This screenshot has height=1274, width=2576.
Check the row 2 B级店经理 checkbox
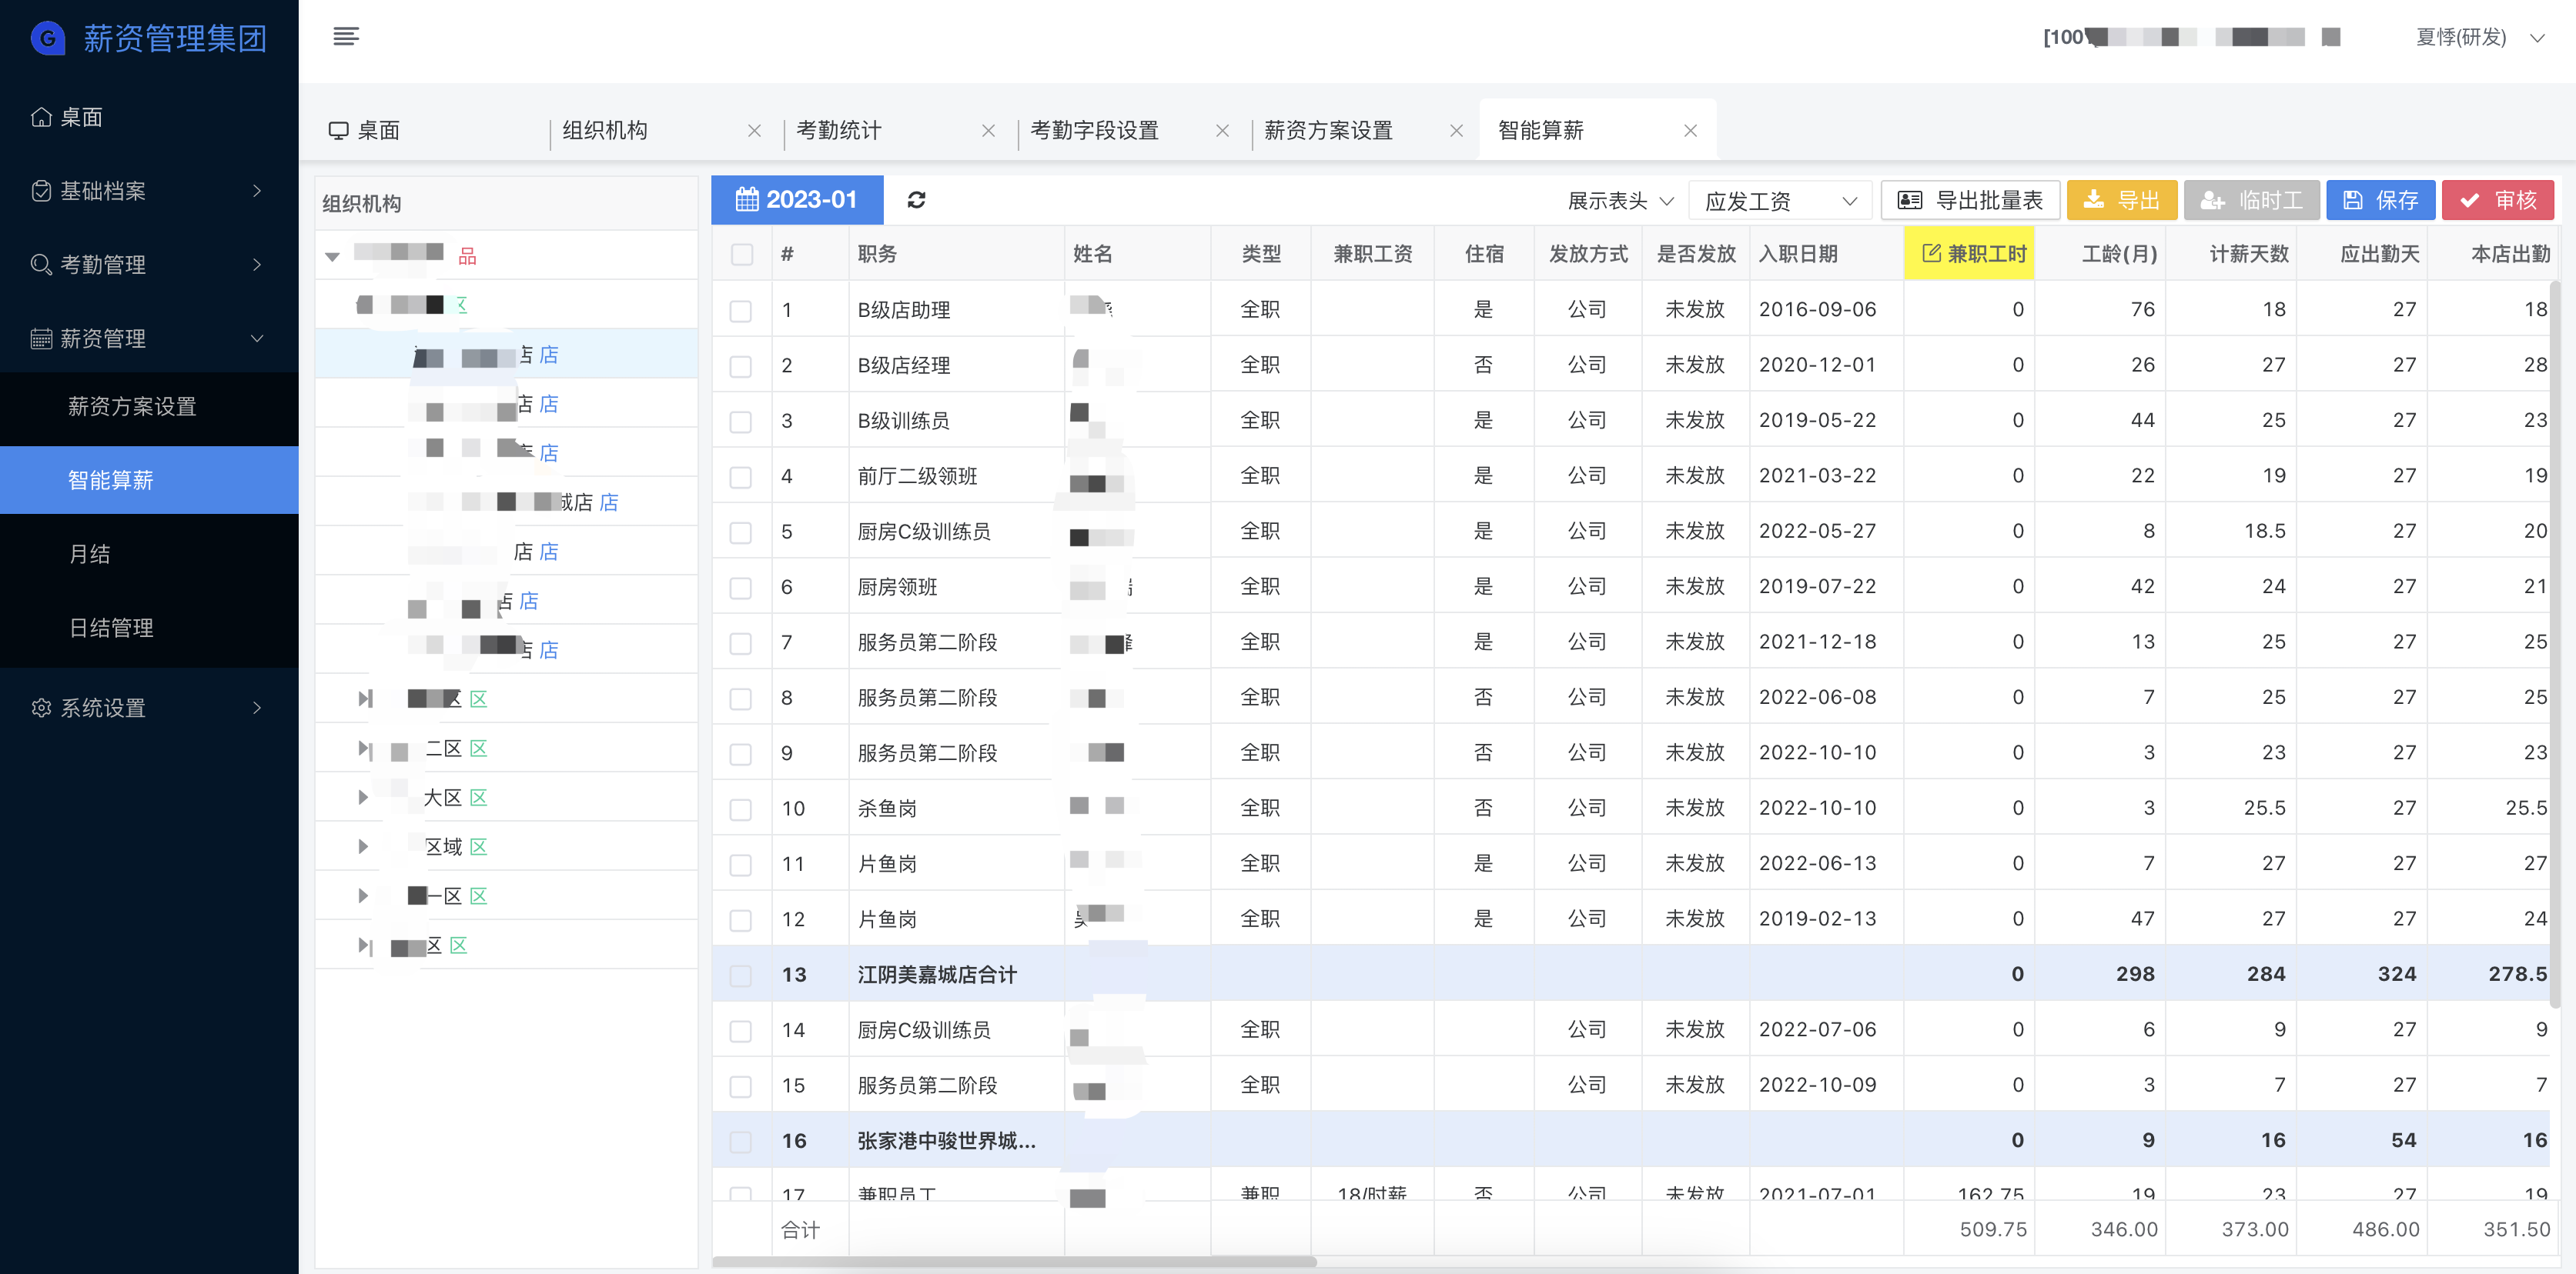point(741,365)
